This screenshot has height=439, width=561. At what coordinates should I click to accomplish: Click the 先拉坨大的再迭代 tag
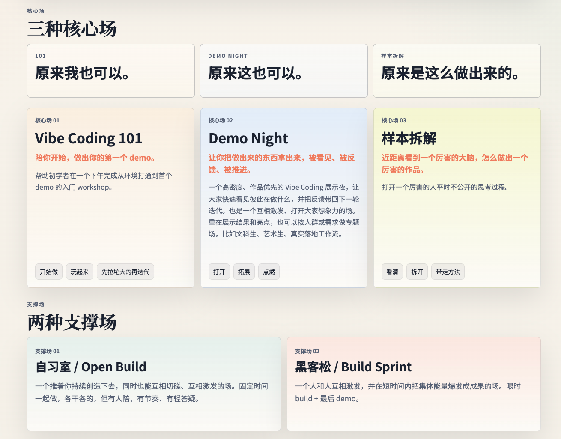(x=125, y=272)
